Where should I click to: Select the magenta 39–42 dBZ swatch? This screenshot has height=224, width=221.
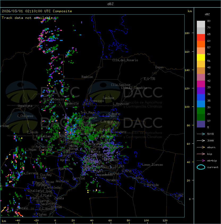coord(201,84)
